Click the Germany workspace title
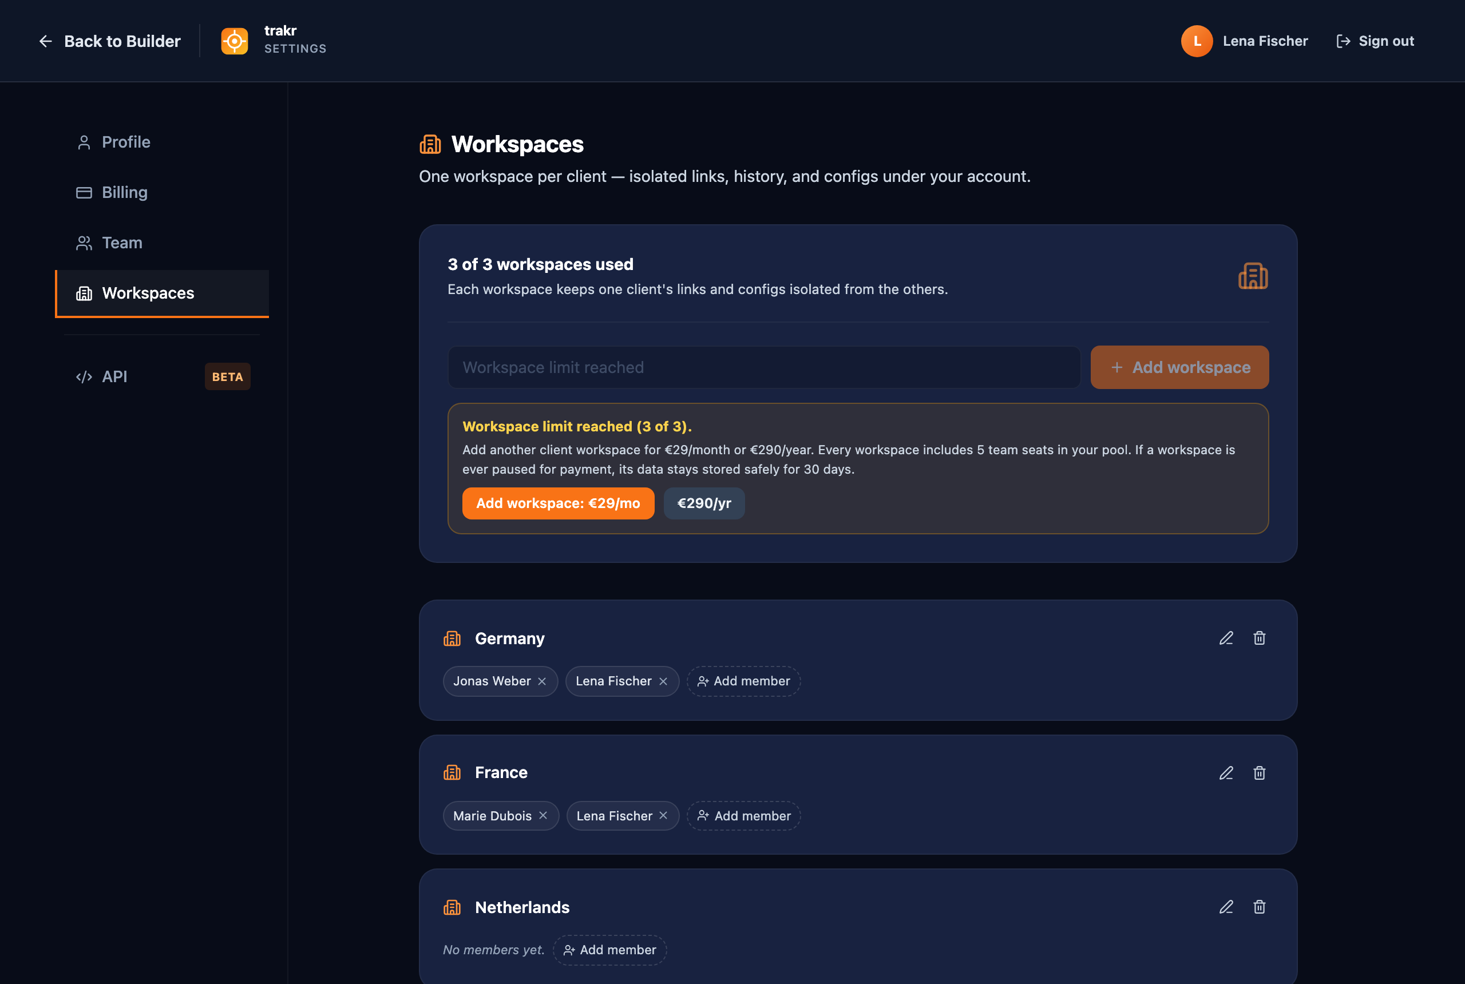The image size is (1465, 984). [x=510, y=639]
